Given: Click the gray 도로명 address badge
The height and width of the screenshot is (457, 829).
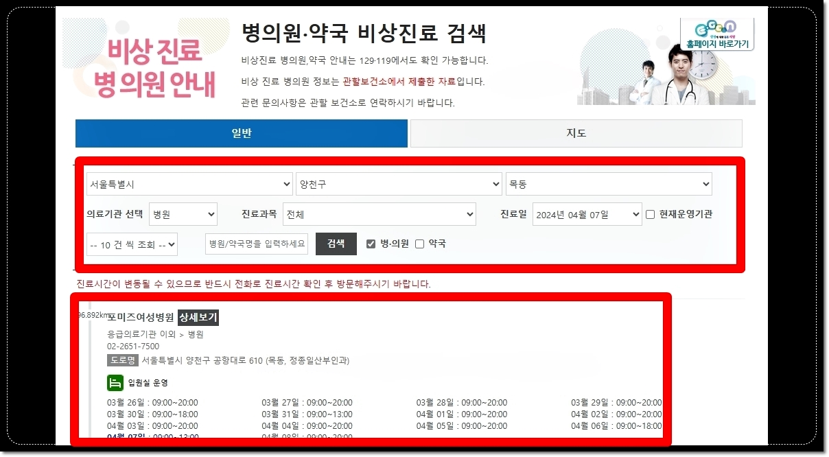Looking at the screenshot, I should tap(122, 360).
